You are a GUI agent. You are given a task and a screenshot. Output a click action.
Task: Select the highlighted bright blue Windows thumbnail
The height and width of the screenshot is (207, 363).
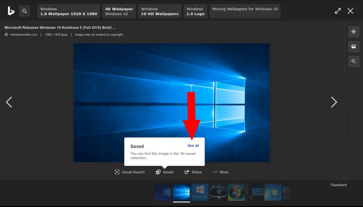tap(181, 192)
